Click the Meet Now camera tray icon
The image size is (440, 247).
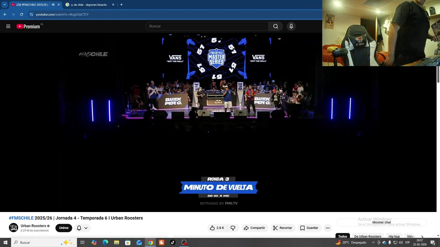coord(379,243)
